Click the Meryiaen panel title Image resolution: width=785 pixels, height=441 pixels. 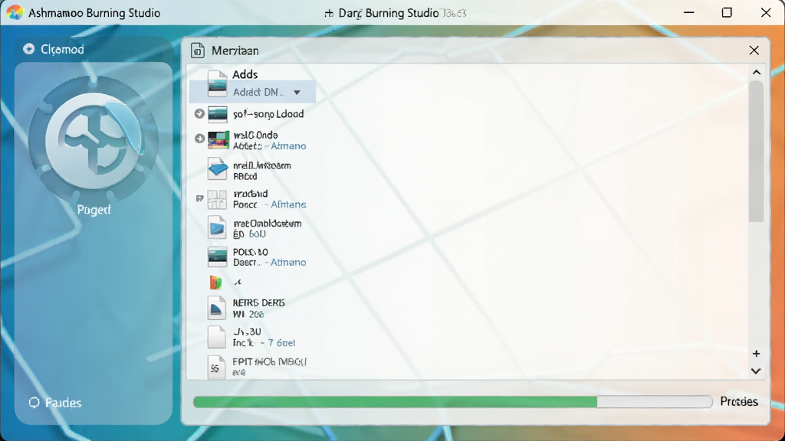[x=235, y=51]
